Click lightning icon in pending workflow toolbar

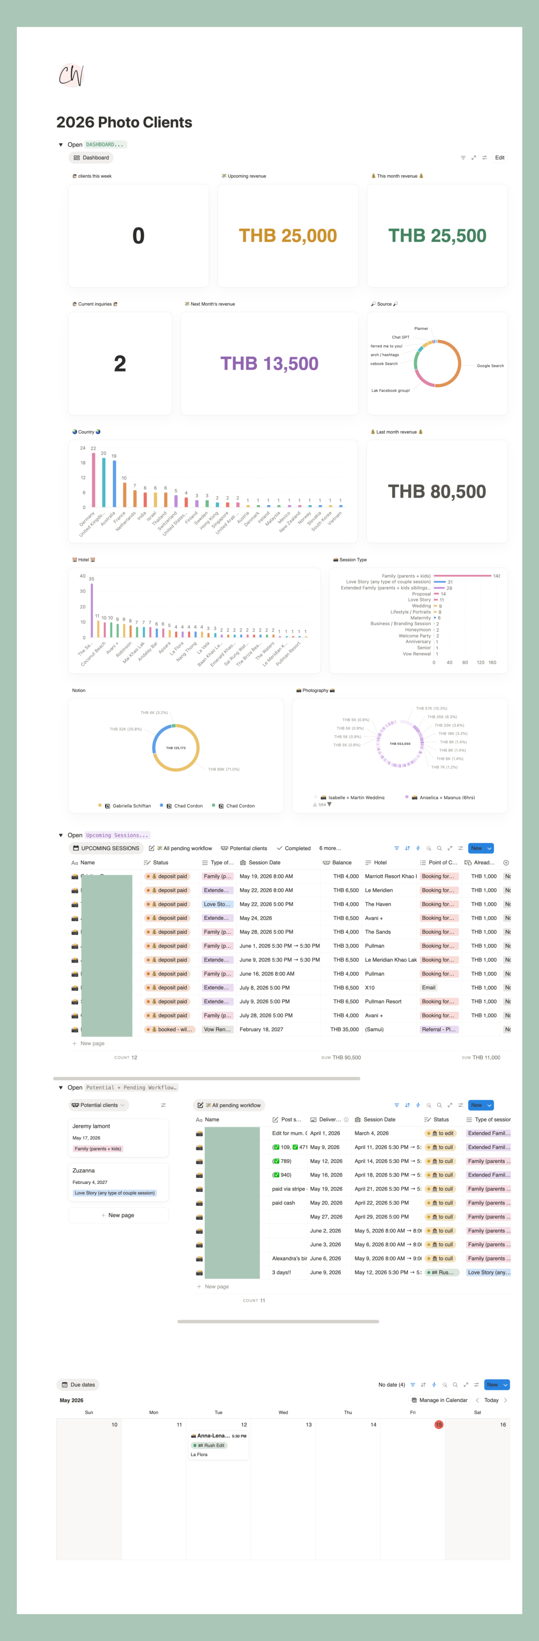417,1105
